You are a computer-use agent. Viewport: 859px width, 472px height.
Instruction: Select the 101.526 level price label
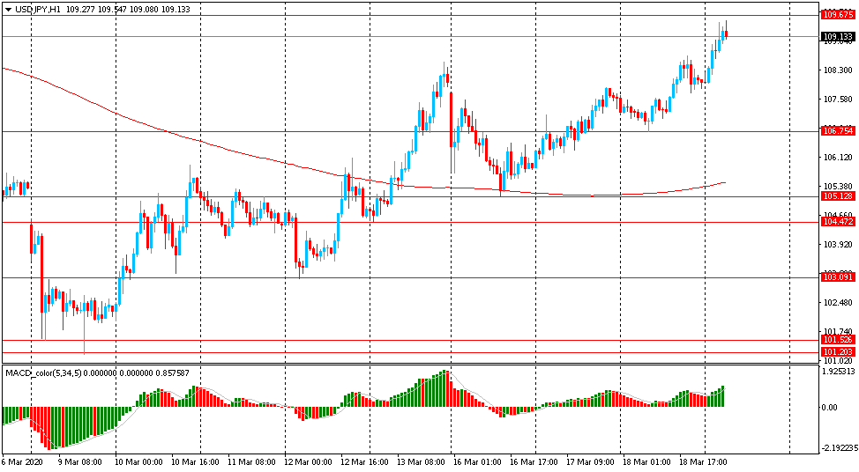click(838, 340)
